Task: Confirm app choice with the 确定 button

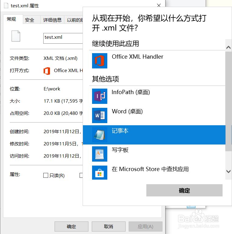Action: [x=184, y=190]
